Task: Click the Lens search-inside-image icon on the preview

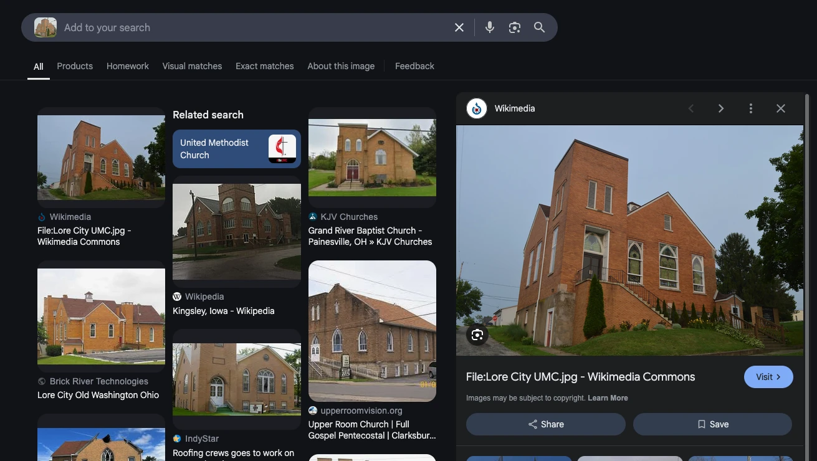Action: click(x=477, y=335)
